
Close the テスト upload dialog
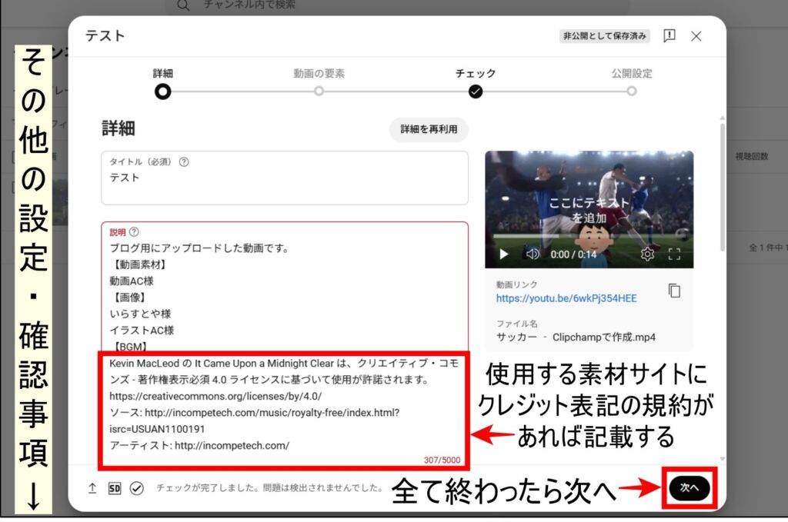(696, 36)
